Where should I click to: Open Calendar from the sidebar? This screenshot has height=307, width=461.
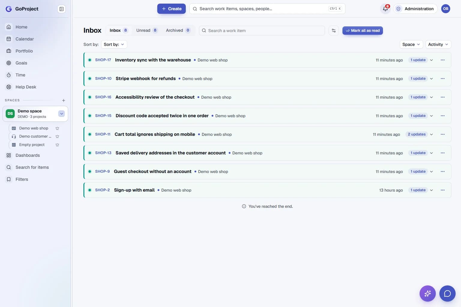[x=35, y=39]
